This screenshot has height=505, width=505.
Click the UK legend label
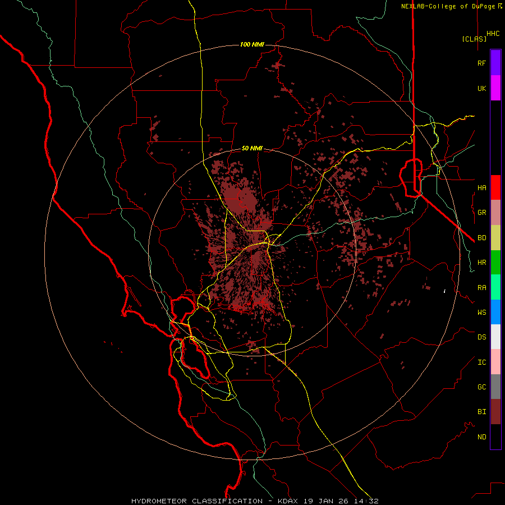(481, 88)
